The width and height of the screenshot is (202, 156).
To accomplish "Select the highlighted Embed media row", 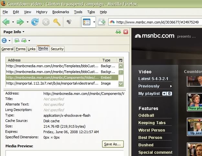I will click(x=62, y=78).
